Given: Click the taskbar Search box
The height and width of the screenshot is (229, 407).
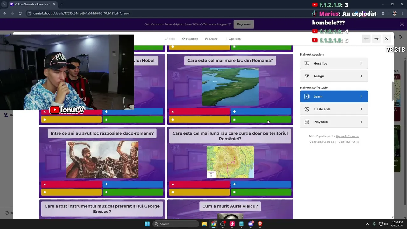Looking at the screenshot, I should 176,224.
